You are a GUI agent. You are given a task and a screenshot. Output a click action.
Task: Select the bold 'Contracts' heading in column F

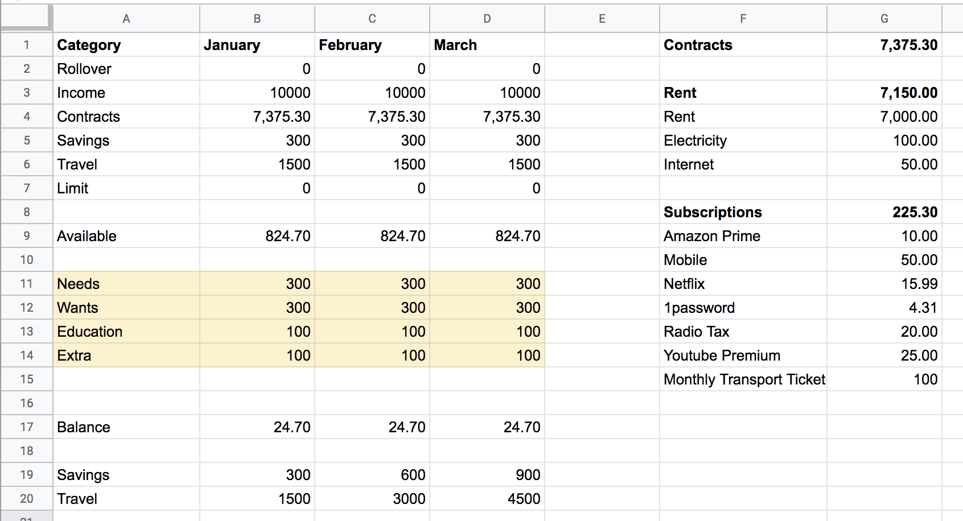tap(743, 45)
